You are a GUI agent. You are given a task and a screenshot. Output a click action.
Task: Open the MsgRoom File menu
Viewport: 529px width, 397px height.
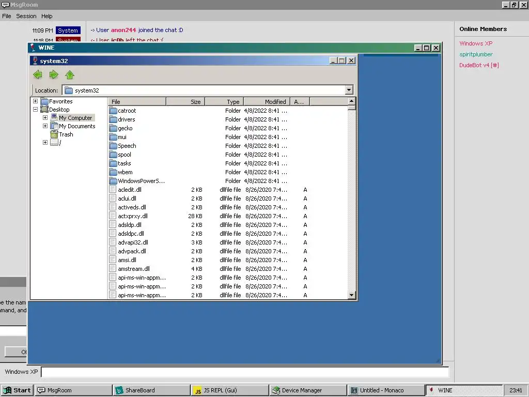[x=6, y=16]
